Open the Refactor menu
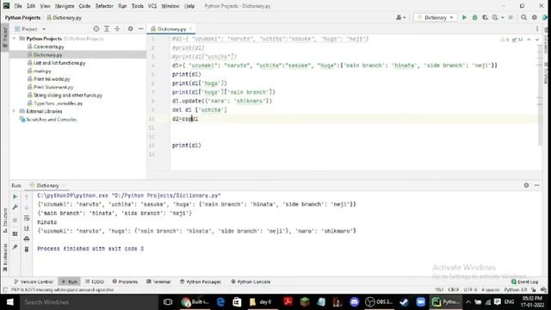 [x=104, y=6]
